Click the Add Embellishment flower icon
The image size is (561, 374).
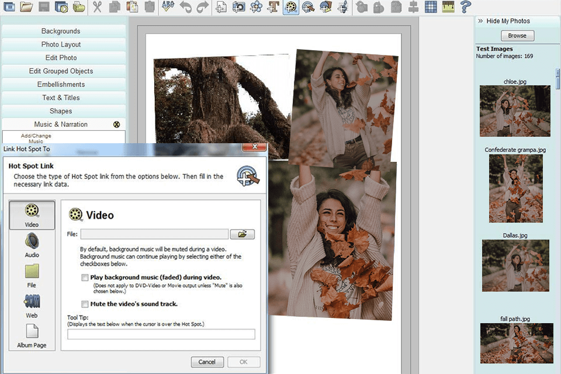point(256,6)
